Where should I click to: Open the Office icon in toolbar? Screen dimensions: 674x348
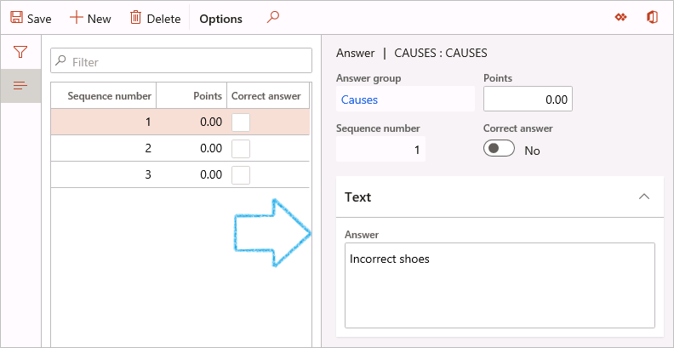click(652, 18)
